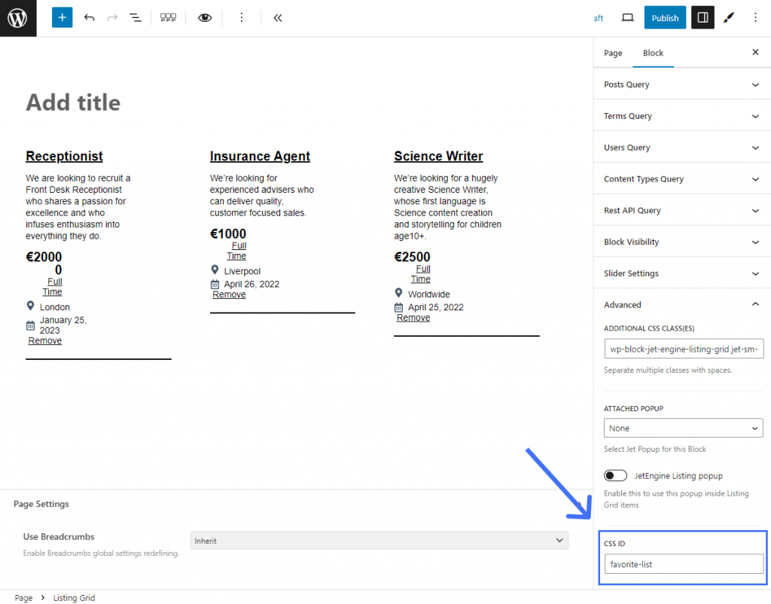Image resolution: width=771 pixels, height=604 pixels.
Task: Toggle the Settings sidebar panel icon
Action: point(702,17)
